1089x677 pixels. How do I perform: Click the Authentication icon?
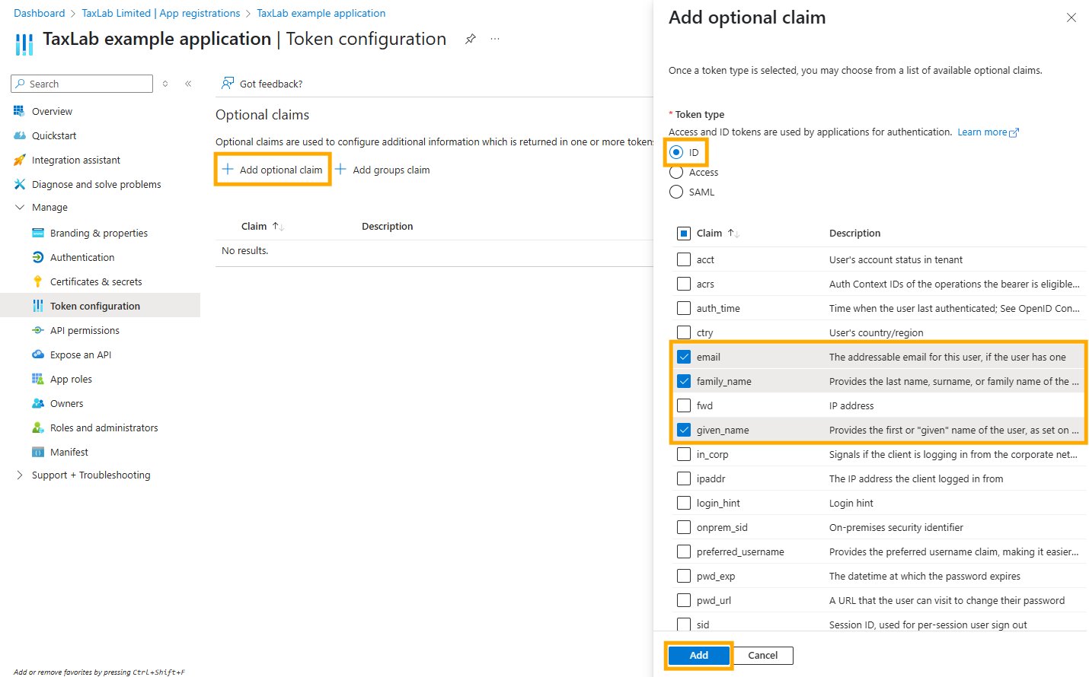[x=37, y=257]
